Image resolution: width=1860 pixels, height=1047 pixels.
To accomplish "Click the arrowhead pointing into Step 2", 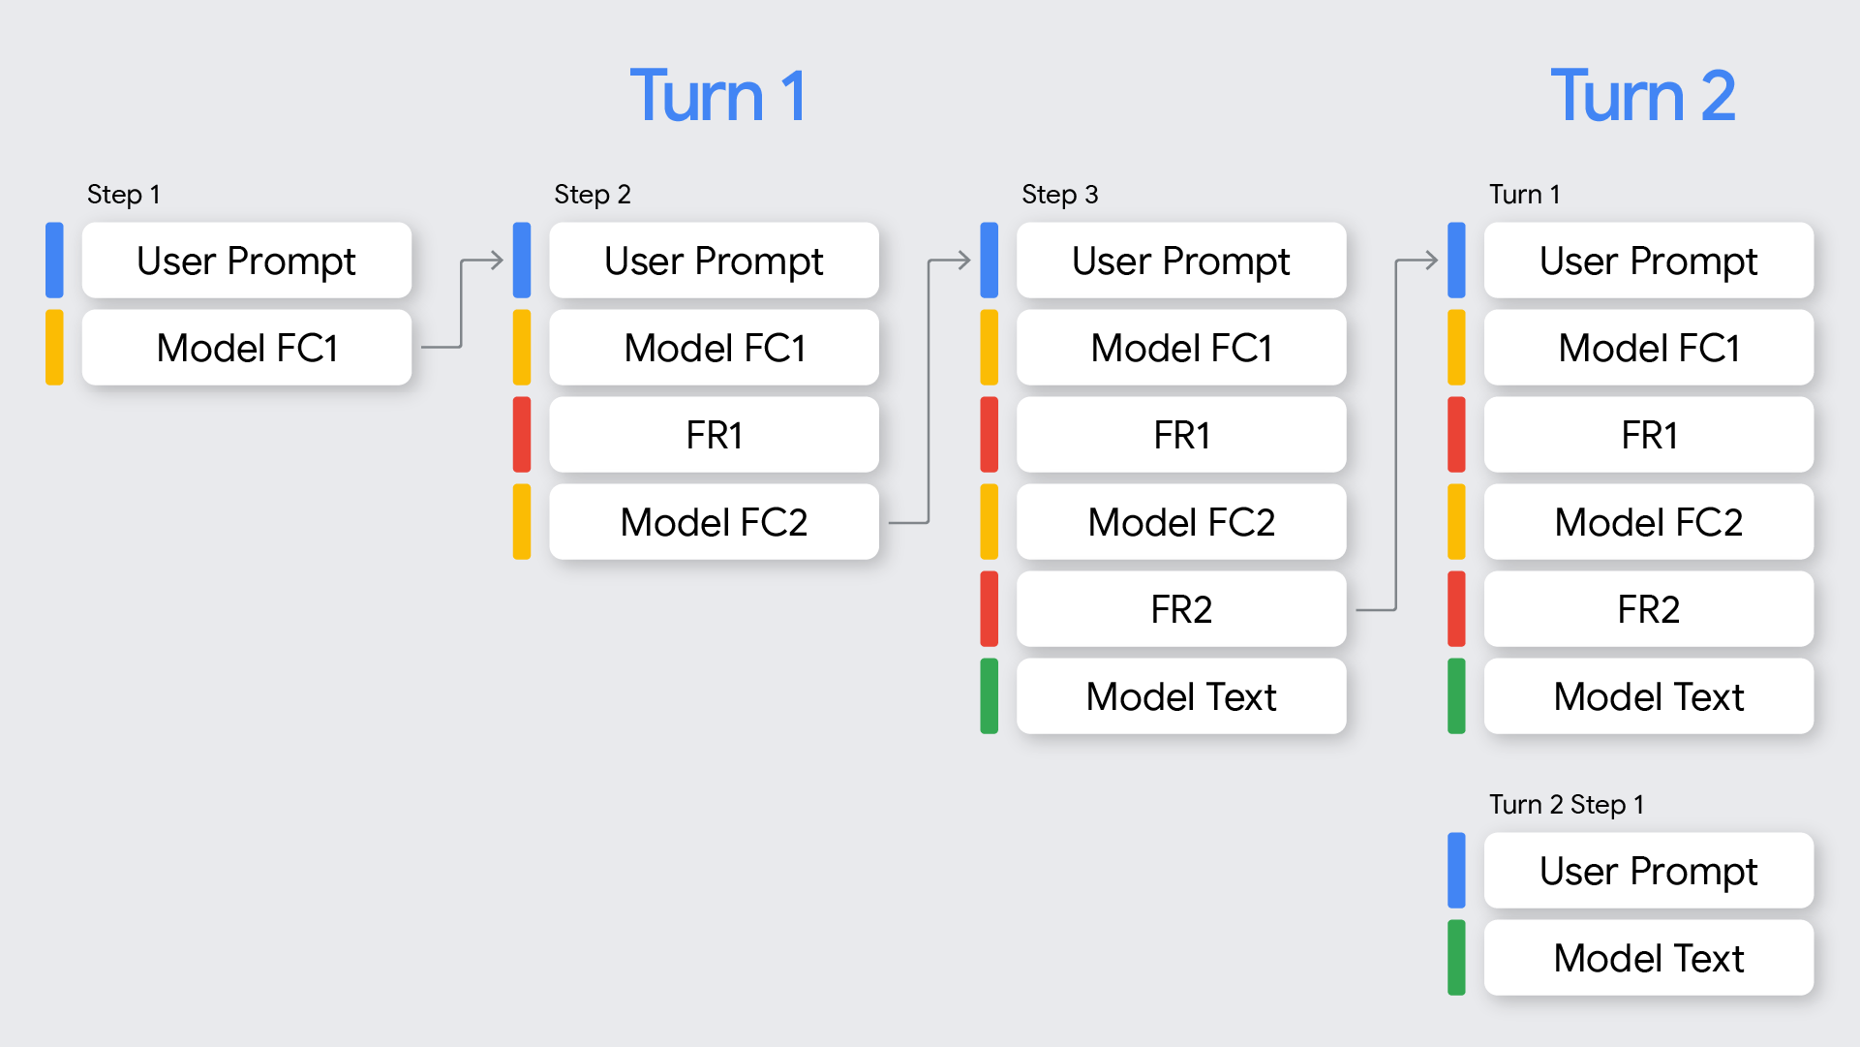I will pyautogui.click(x=497, y=261).
